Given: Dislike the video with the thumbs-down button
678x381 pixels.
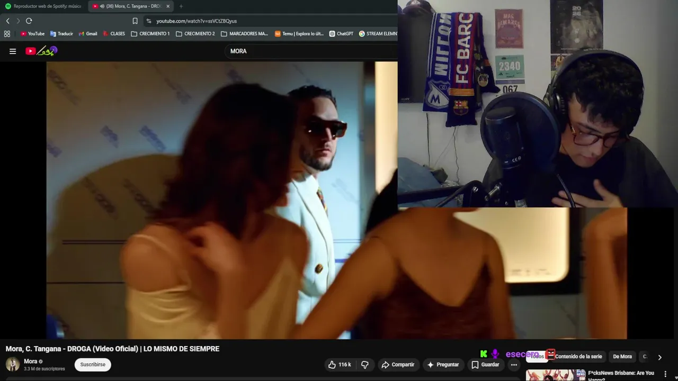Looking at the screenshot, I should pyautogui.click(x=364, y=365).
